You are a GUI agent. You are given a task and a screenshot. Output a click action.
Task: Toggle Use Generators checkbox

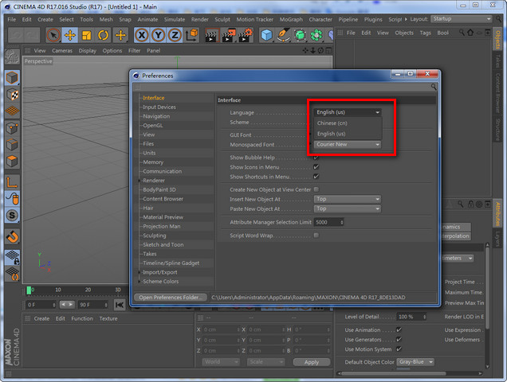(399, 339)
